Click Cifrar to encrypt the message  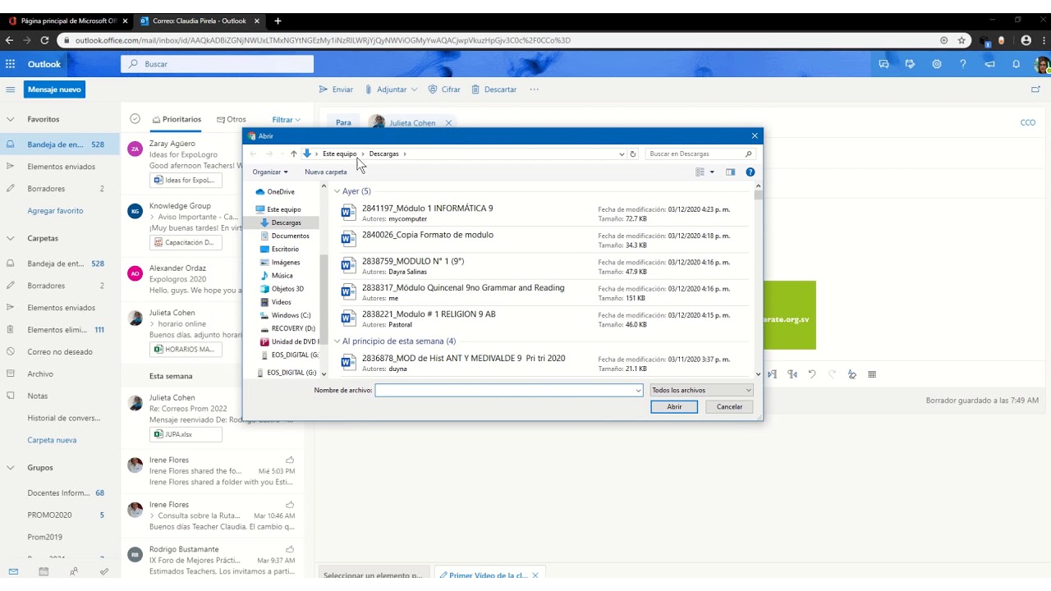443,89
